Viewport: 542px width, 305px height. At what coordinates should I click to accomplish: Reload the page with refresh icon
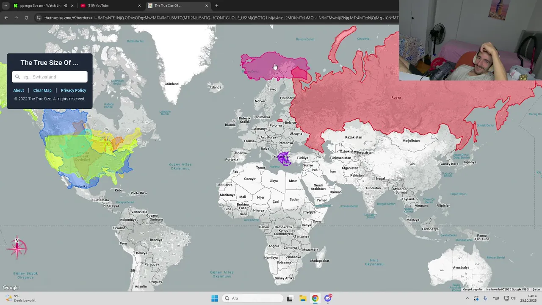[x=26, y=18]
